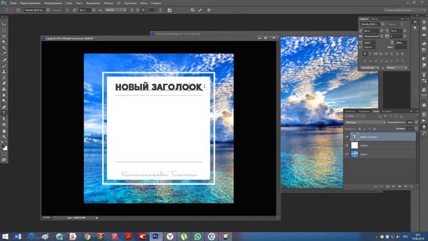Open kerning dropdown in Character panel
Screen dimensions: 428x241
[381, 36]
